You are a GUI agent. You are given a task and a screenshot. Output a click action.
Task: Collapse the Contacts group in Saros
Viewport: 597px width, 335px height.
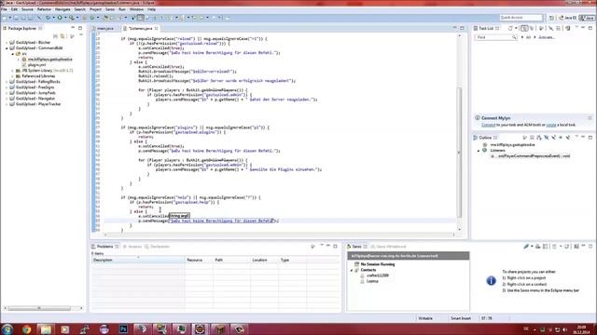(x=352, y=270)
